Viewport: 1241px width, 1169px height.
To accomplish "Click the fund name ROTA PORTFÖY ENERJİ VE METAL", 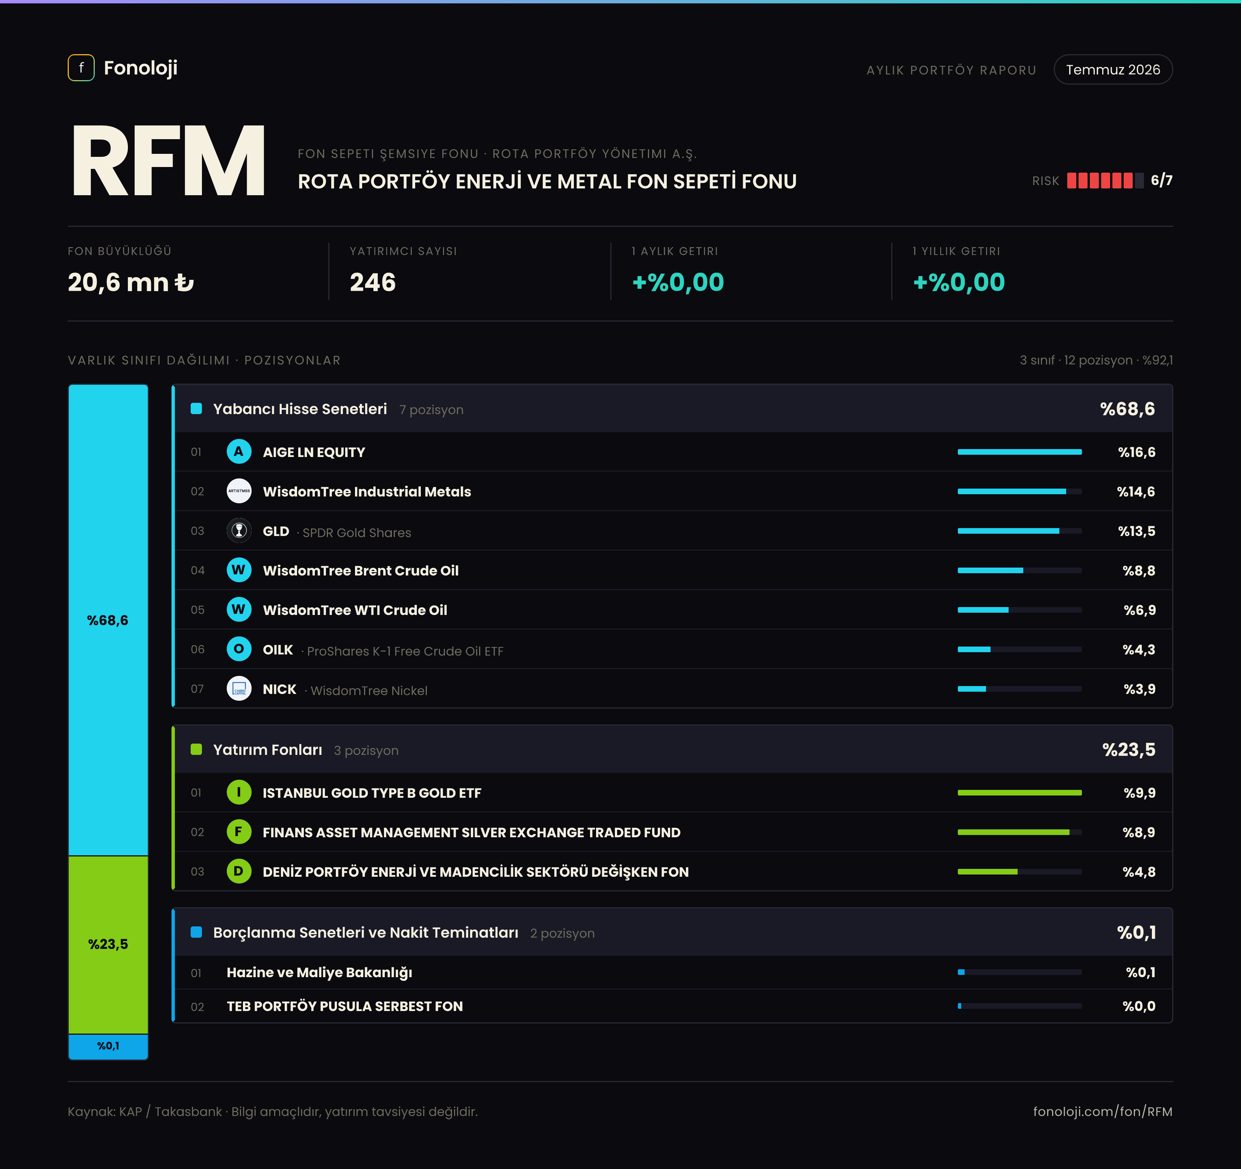I will click(547, 181).
